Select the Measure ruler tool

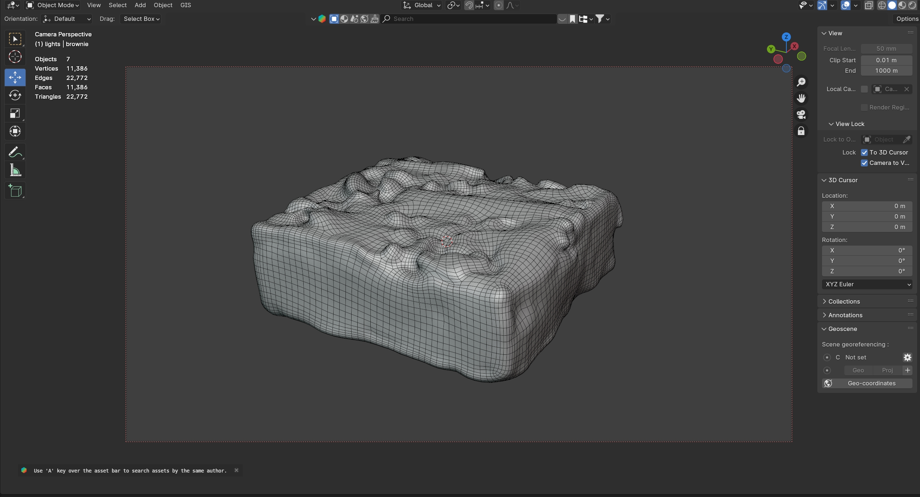pyautogui.click(x=15, y=170)
